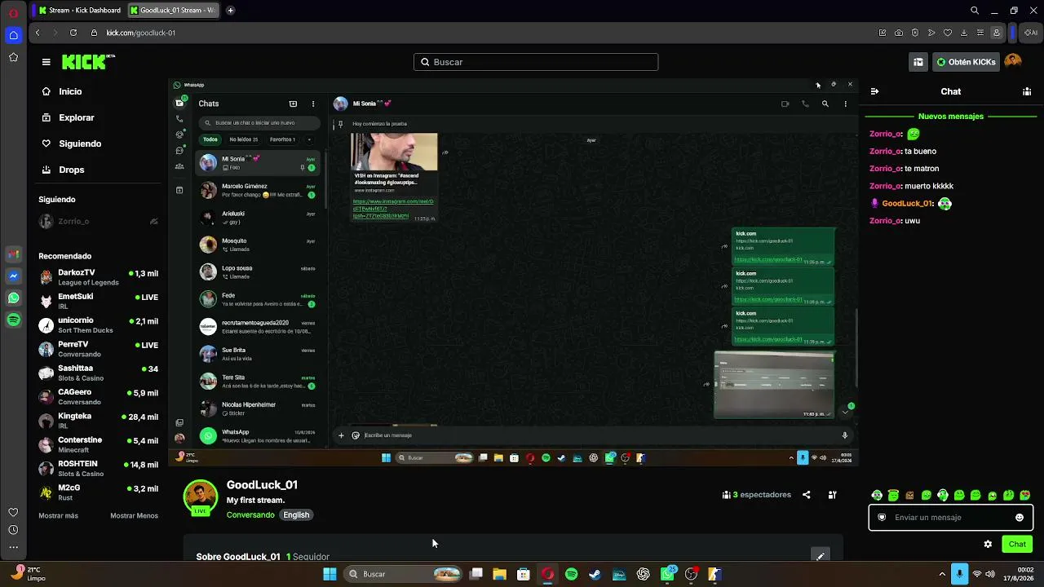Image resolution: width=1044 pixels, height=587 pixels.
Task: Edit the Sobre GoodLuck_01 section
Action: pos(821,556)
